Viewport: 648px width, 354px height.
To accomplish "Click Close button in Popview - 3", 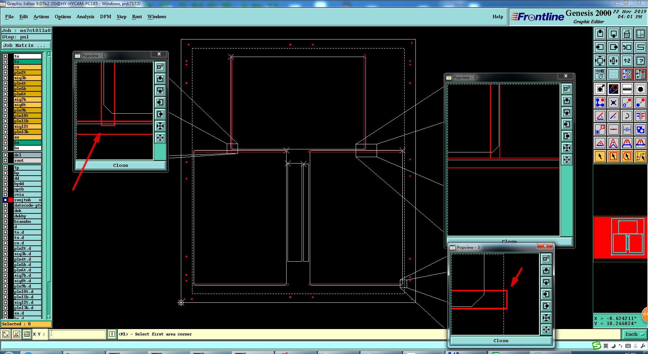I will tap(501, 341).
